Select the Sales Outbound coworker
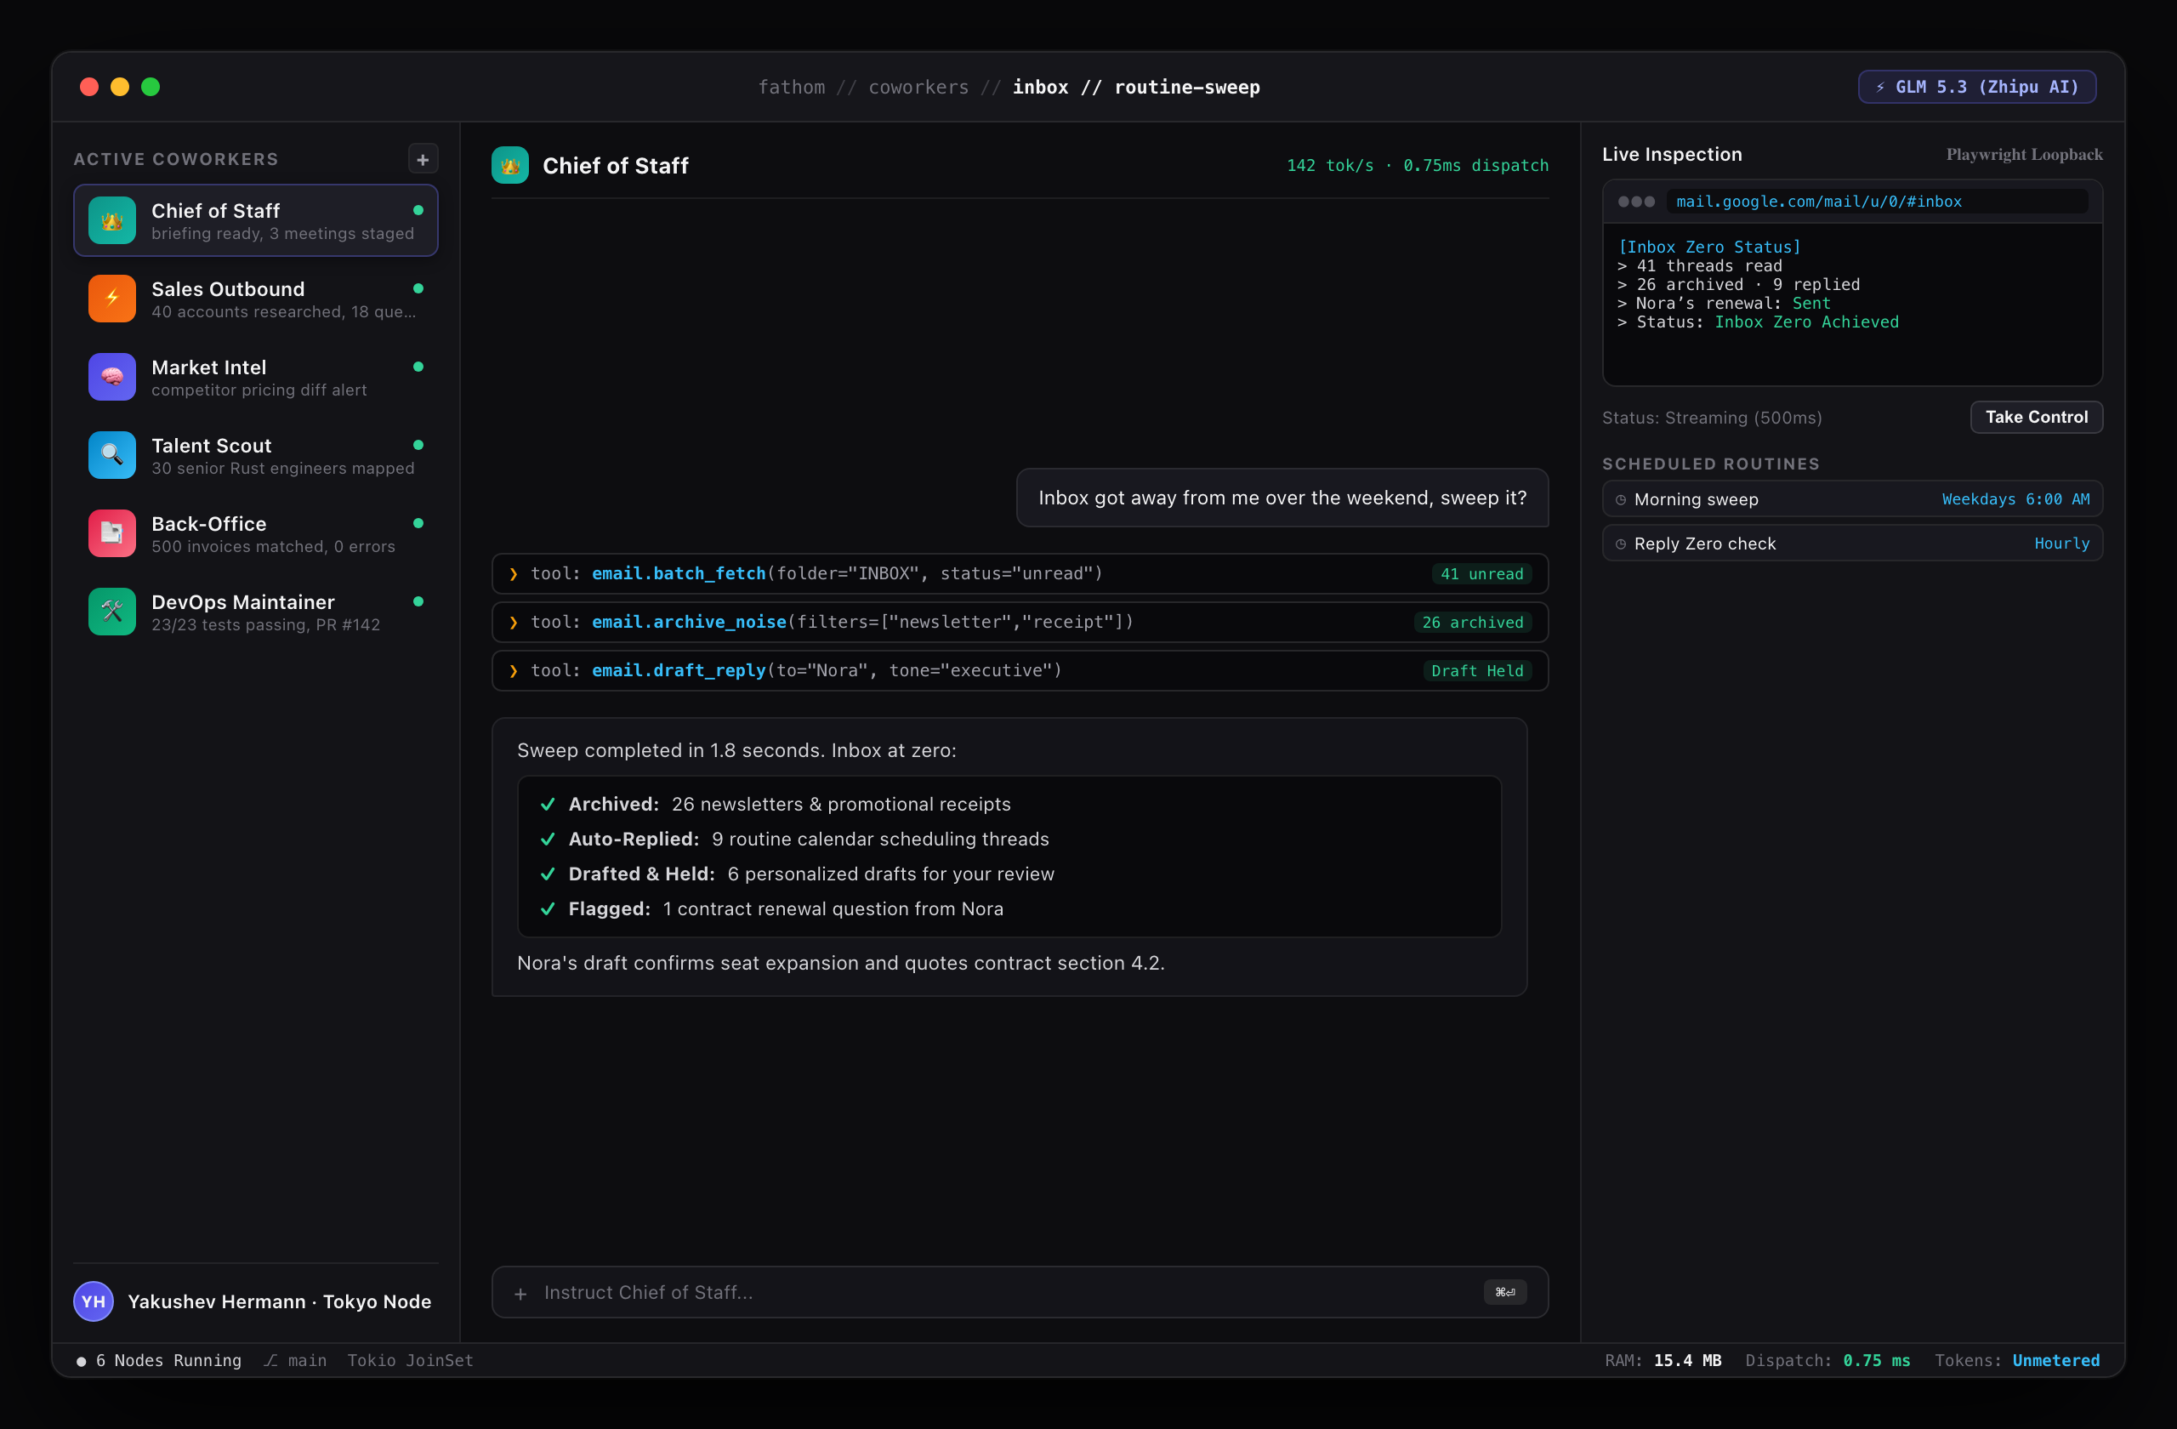The image size is (2177, 1429). [x=255, y=299]
